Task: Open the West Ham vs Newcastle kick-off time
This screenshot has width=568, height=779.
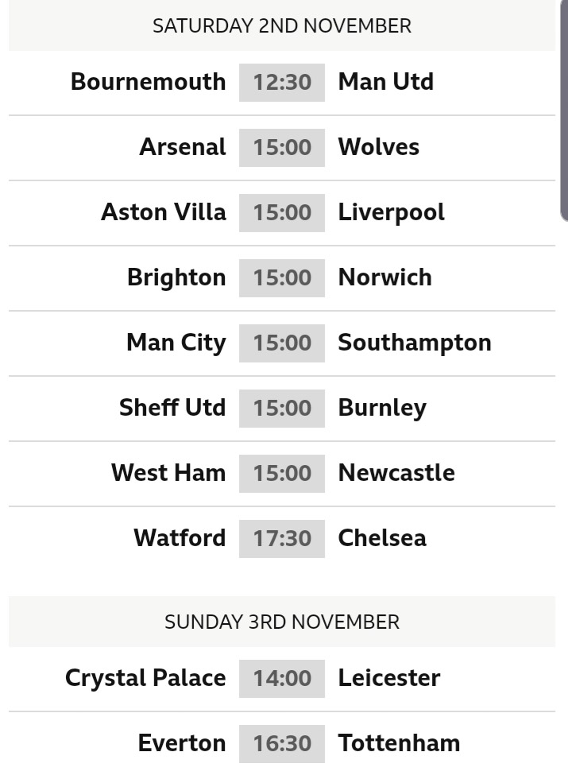Action: pyautogui.click(x=282, y=474)
